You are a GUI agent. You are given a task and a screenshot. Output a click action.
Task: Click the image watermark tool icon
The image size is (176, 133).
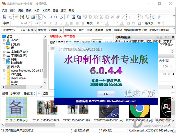[73, 17]
